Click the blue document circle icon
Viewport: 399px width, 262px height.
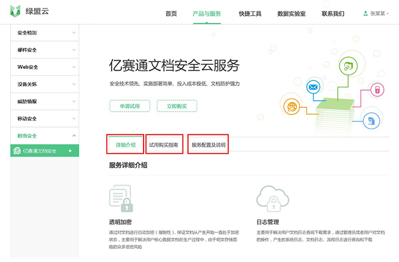point(371,121)
